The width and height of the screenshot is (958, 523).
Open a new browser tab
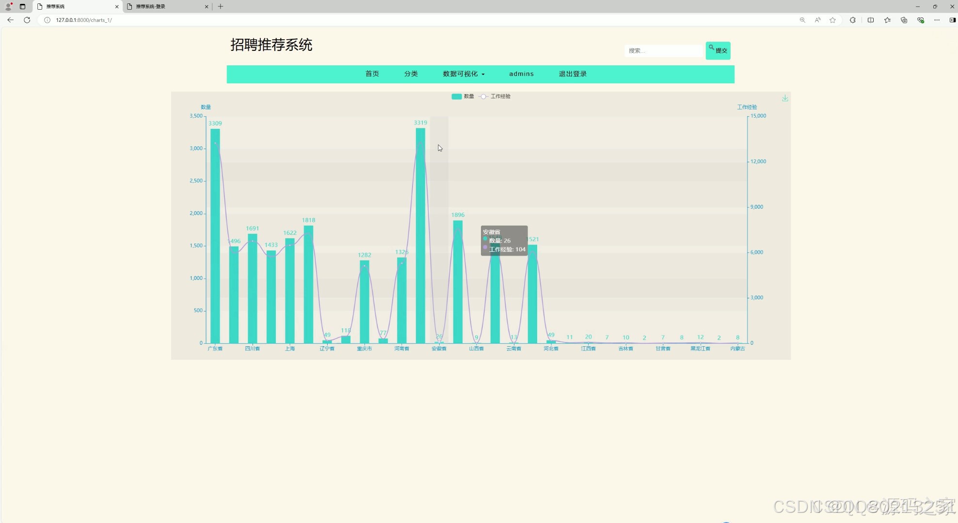[221, 6]
